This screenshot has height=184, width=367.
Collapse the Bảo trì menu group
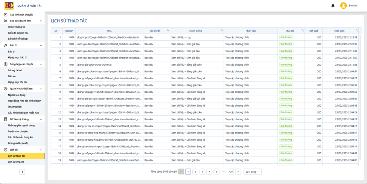[41, 45]
